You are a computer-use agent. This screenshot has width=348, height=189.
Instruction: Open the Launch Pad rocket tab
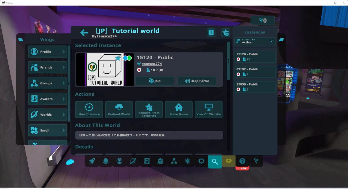[92, 161]
